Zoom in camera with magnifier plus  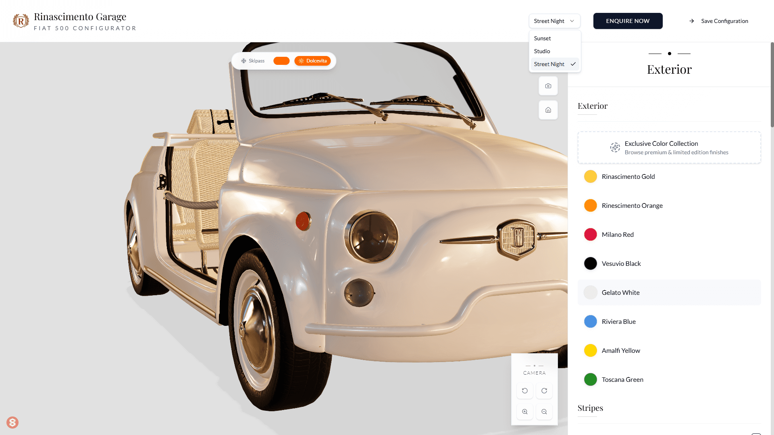524,412
